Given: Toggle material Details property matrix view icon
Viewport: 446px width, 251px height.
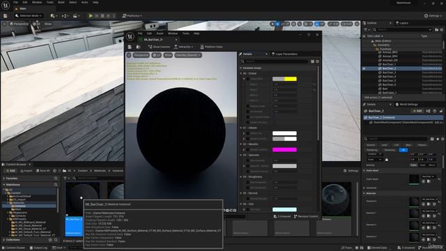Looking at the screenshot, I should pyautogui.click(x=312, y=61).
